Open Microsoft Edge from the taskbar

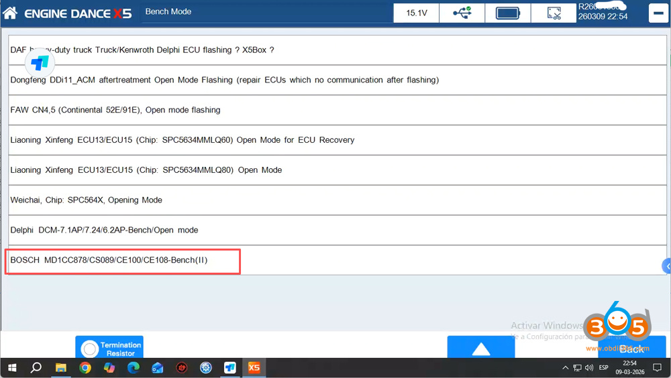click(x=134, y=368)
